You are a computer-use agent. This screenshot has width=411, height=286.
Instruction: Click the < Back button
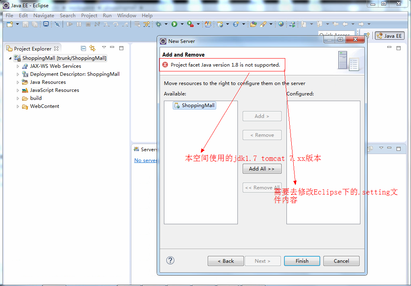(226, 261)
